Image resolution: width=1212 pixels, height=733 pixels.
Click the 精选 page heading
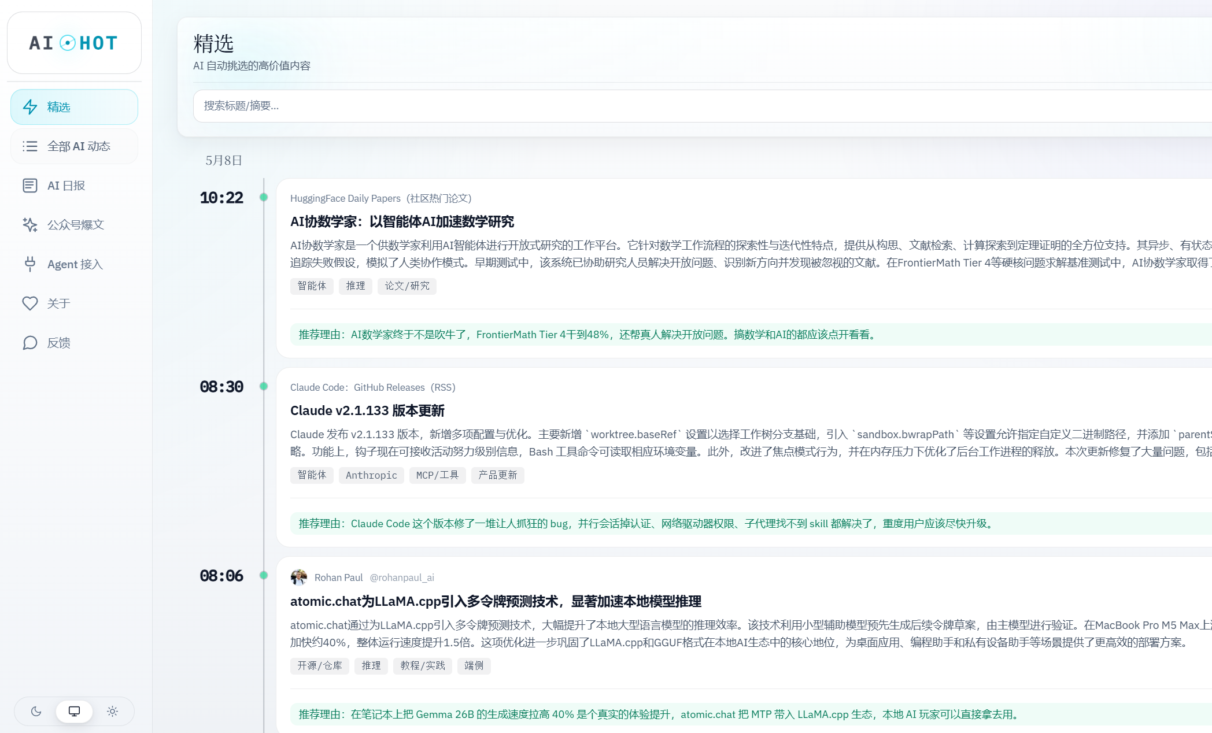(213, 43)
